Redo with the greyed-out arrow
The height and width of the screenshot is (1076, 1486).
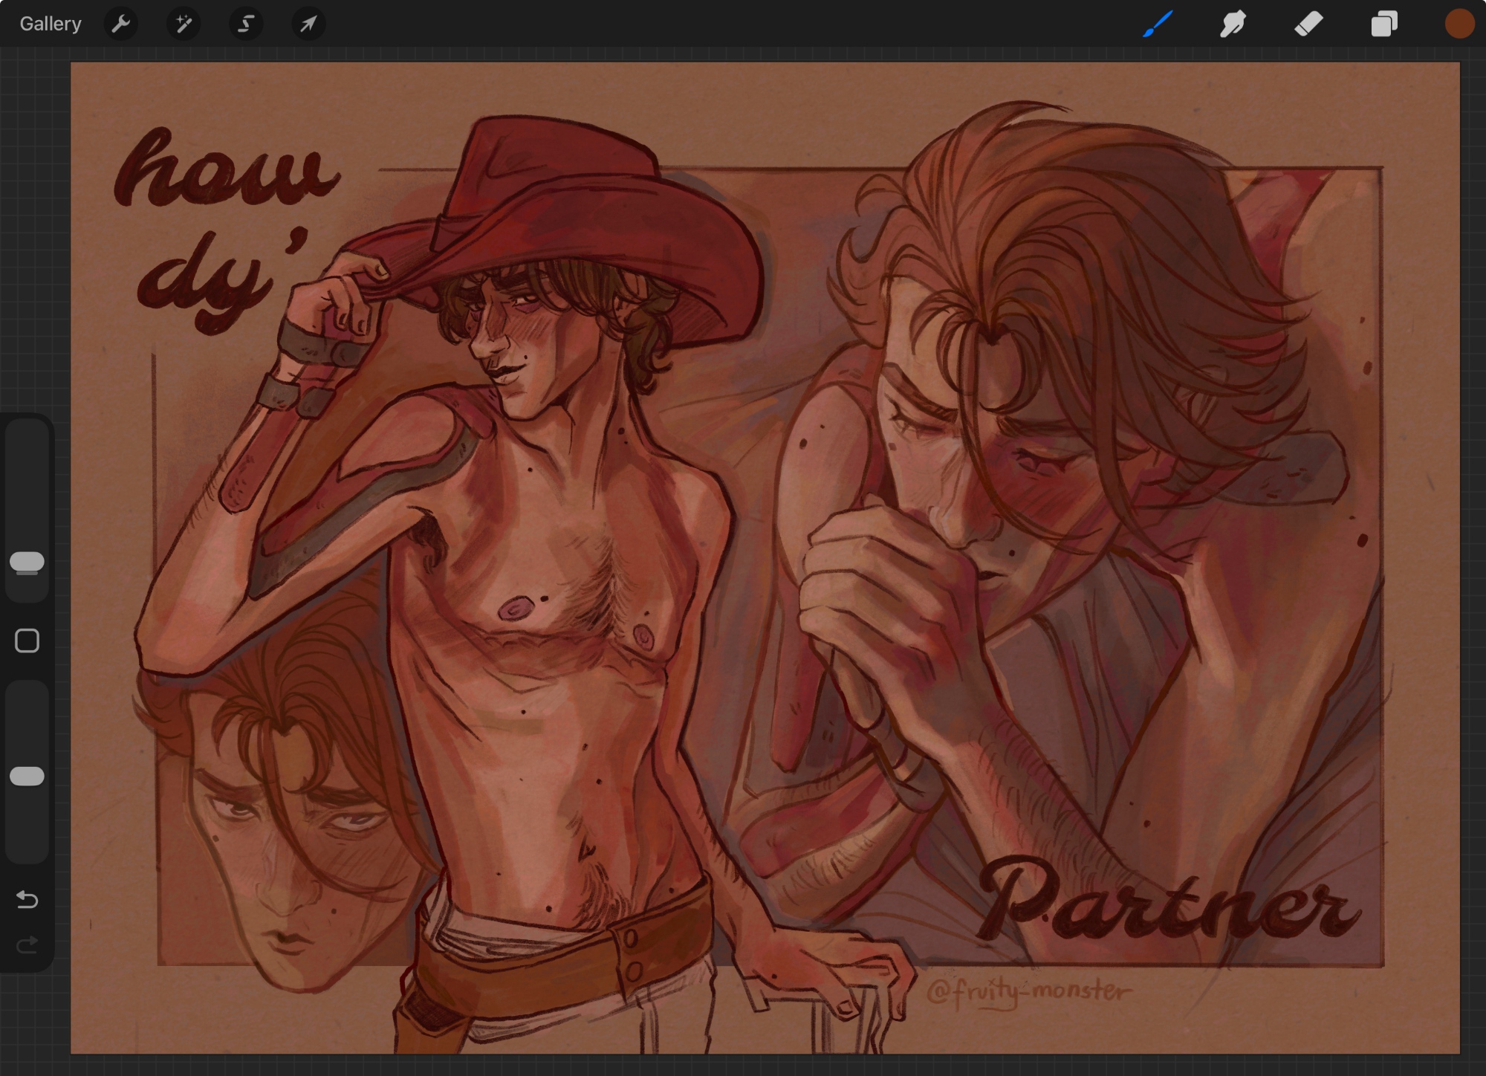(x=27, y=945)
